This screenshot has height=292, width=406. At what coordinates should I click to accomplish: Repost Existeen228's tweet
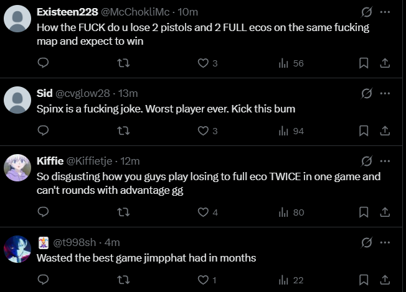(x=123, y=63)
